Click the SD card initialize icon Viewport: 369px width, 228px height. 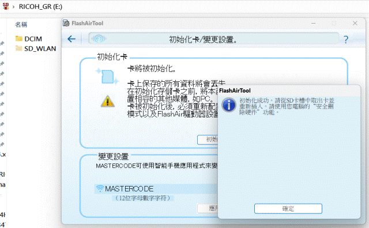pyautogui.click(x=107, y=76)
